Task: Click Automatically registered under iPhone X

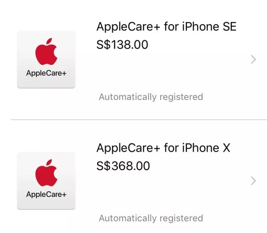Action: click(151, 218)
